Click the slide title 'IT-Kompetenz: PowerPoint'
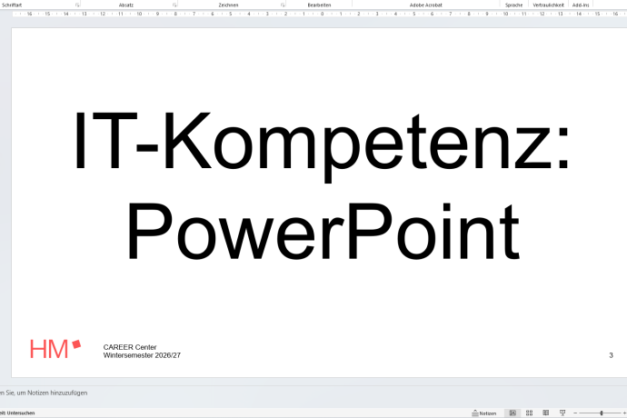This screenshot has height=418, width=627. 322,185
